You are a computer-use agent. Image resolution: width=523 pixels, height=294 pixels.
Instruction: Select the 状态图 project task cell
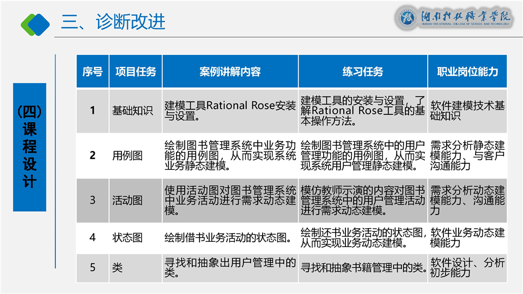coord(127,237)
